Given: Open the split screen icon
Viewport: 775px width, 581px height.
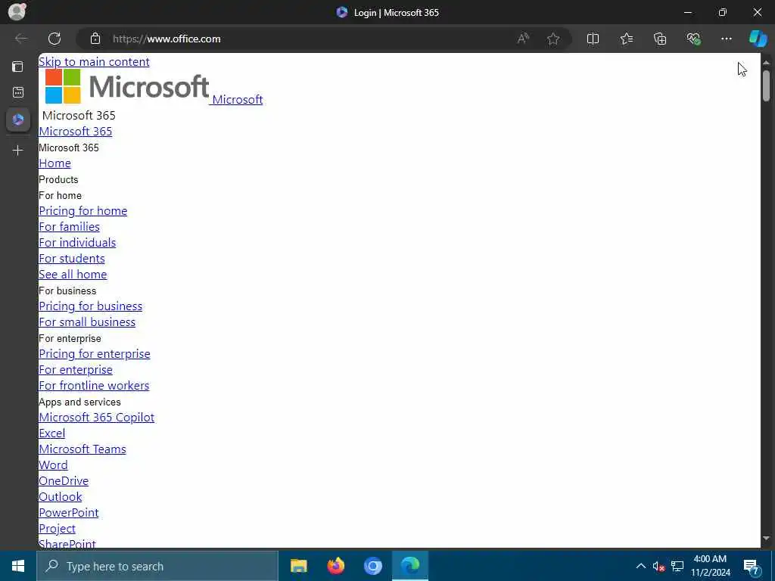Looking at the screenshot, I should [x=593, y=39].
